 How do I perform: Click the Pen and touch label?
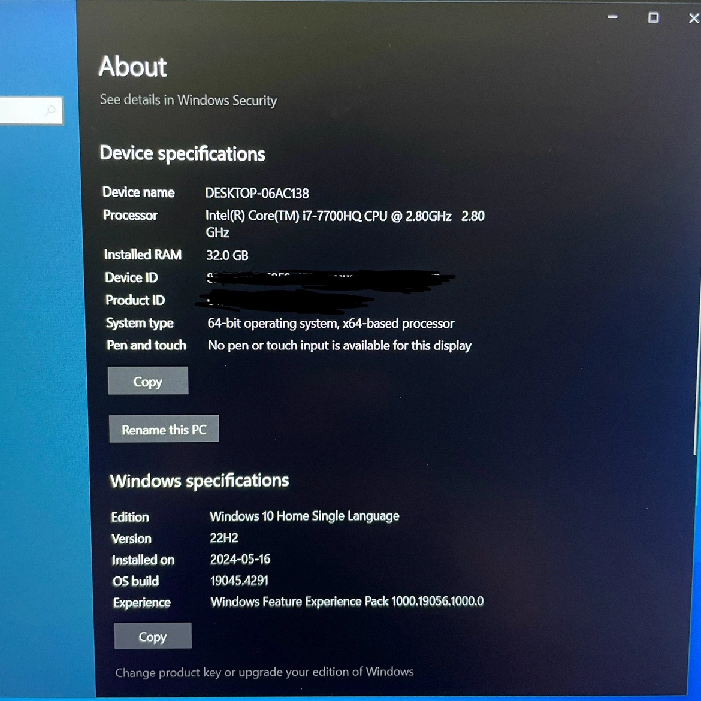146,345
